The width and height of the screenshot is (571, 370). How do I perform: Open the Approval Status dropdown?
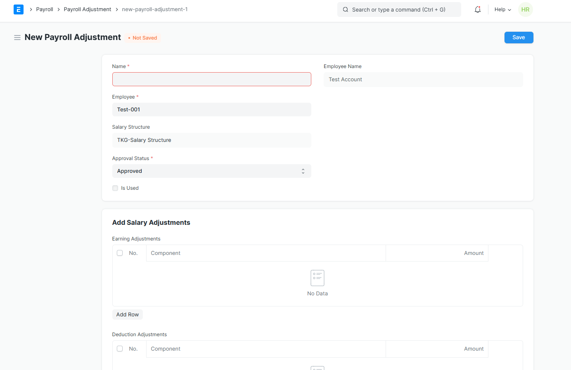pos(211,171)
